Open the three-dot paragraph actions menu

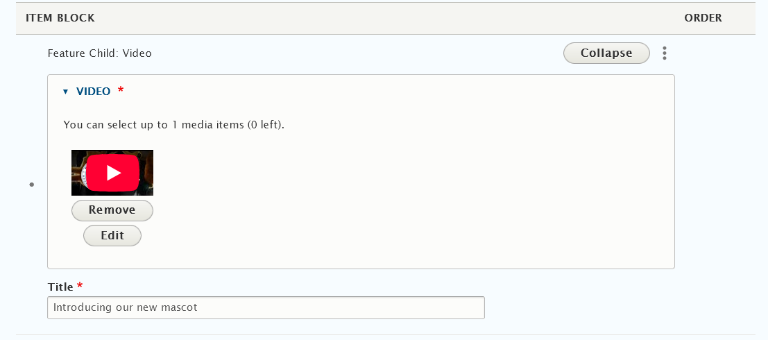point(664,53)
